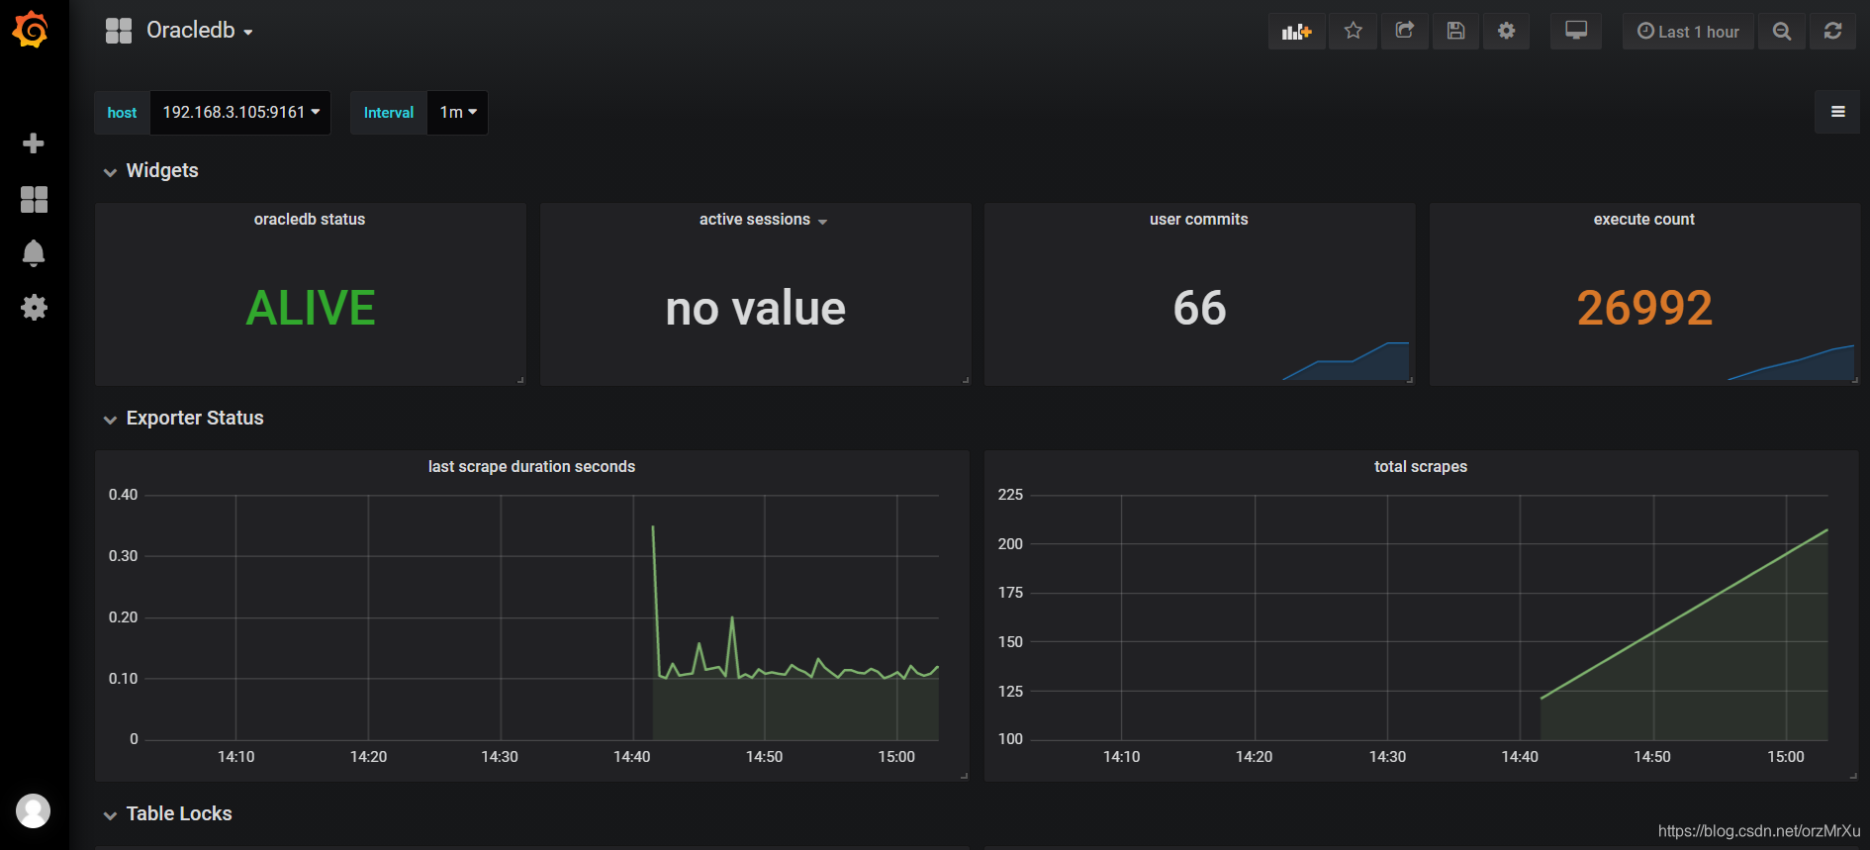The height and width of the screenshot is (850, 1870).
Task: Click the 225 axis label on total scrapes
Action: pos(1010,495)
